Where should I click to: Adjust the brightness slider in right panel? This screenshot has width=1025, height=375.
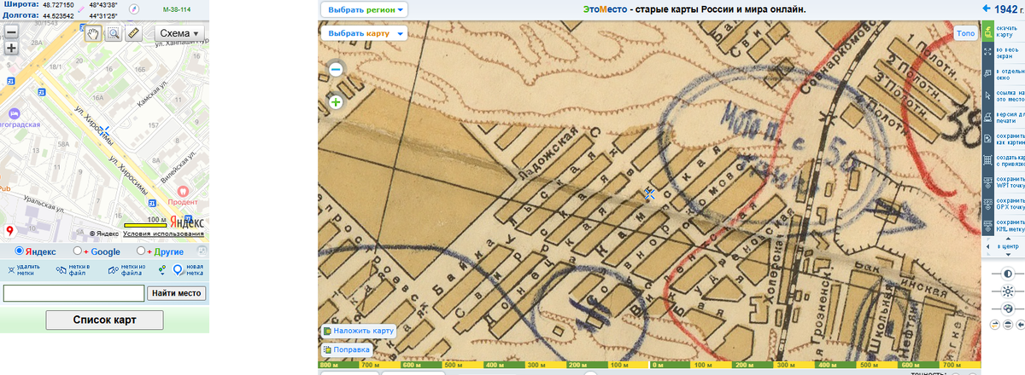[1008, 291]
